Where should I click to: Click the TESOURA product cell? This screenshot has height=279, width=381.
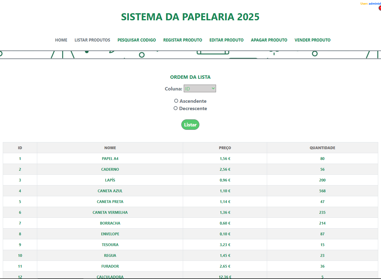[110, 245]
